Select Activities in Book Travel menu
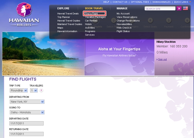This screenshot has width=194, height=138. click(90, 28)
